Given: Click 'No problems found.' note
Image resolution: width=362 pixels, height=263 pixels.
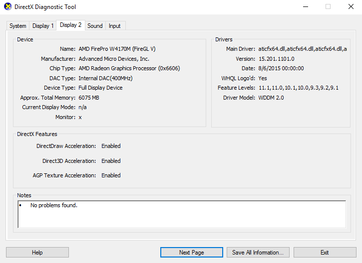Looking at the screenshot, I should coord(54,205).
